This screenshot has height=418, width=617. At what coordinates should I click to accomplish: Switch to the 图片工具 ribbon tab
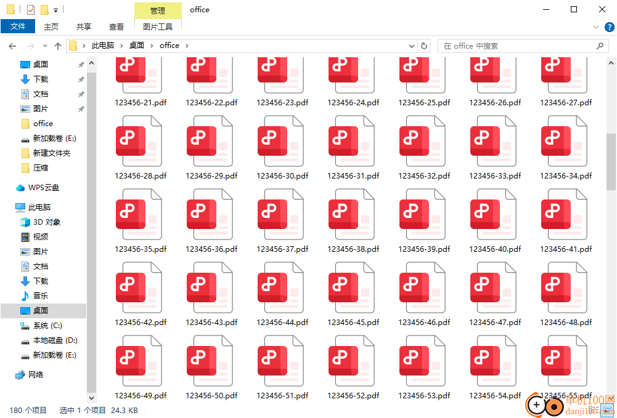click(158, 26)
